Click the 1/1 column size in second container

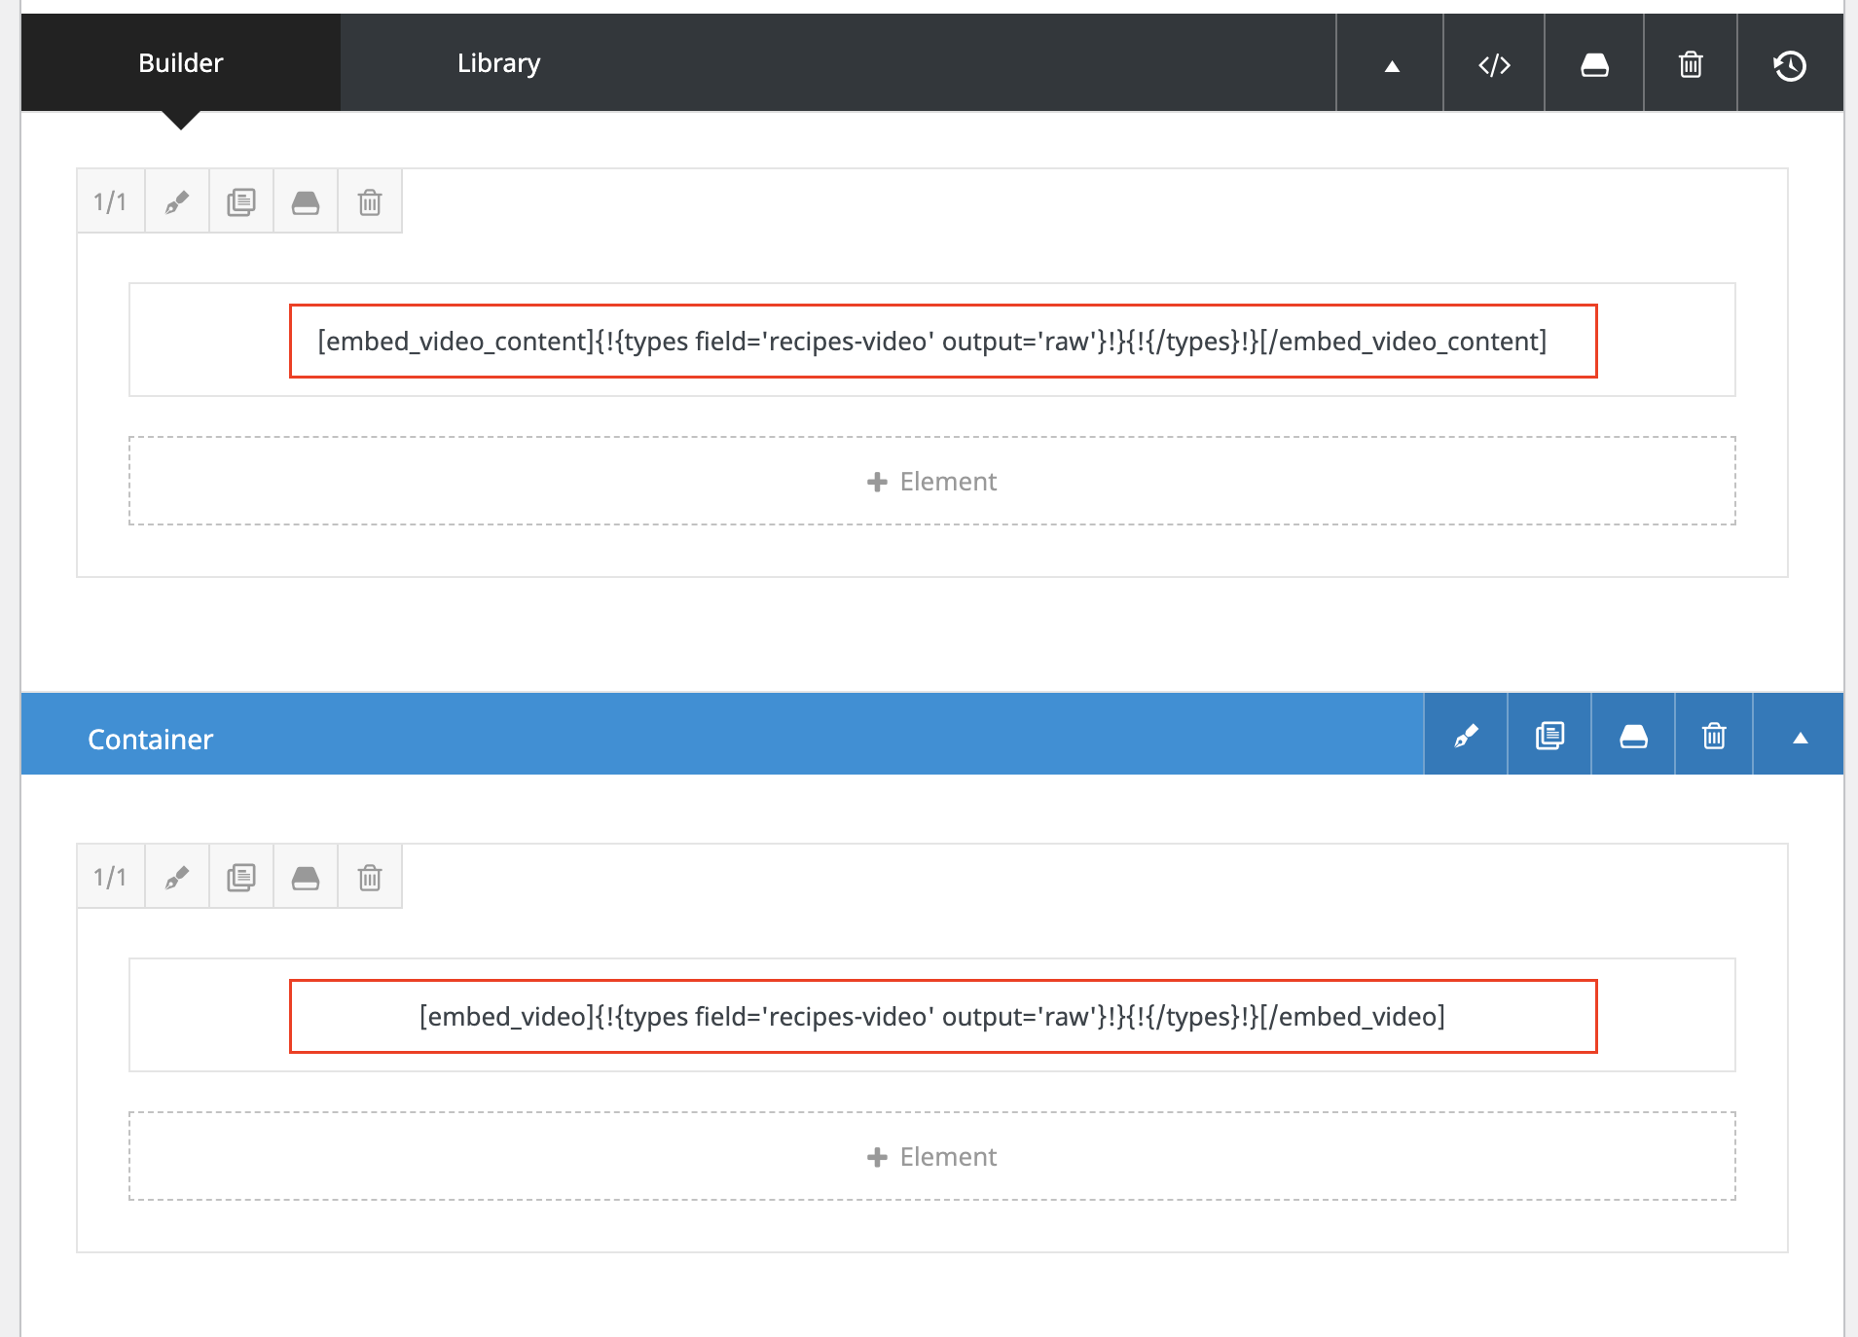tap(111, 877)
